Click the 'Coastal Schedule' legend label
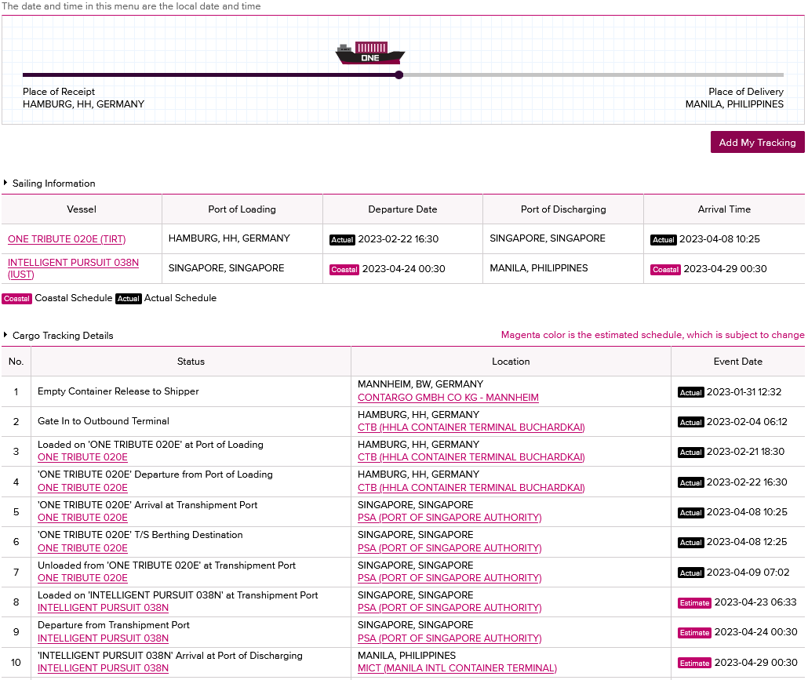This screenshot has width=808, height=680. 74,298
